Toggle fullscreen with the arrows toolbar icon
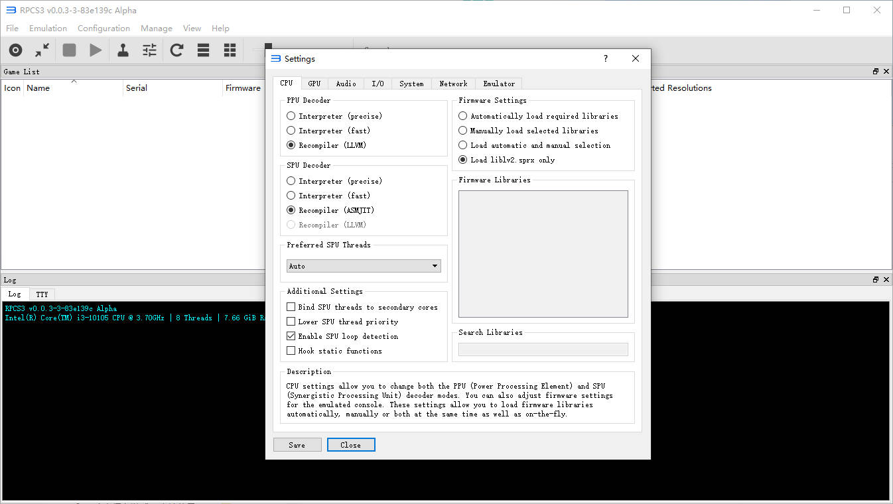 coord(42,50)
